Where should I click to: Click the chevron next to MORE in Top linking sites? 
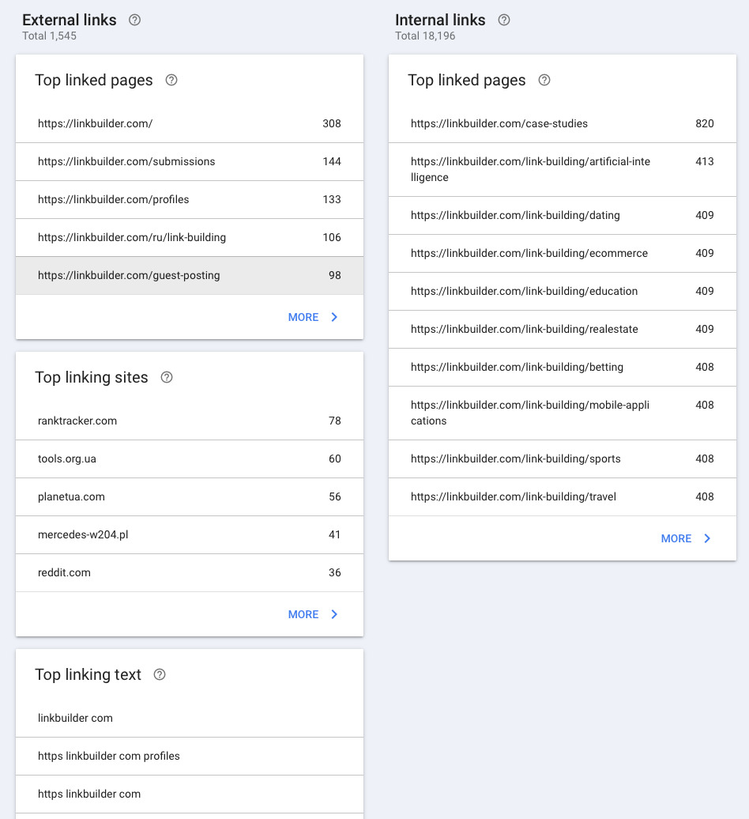coord(333,614)
